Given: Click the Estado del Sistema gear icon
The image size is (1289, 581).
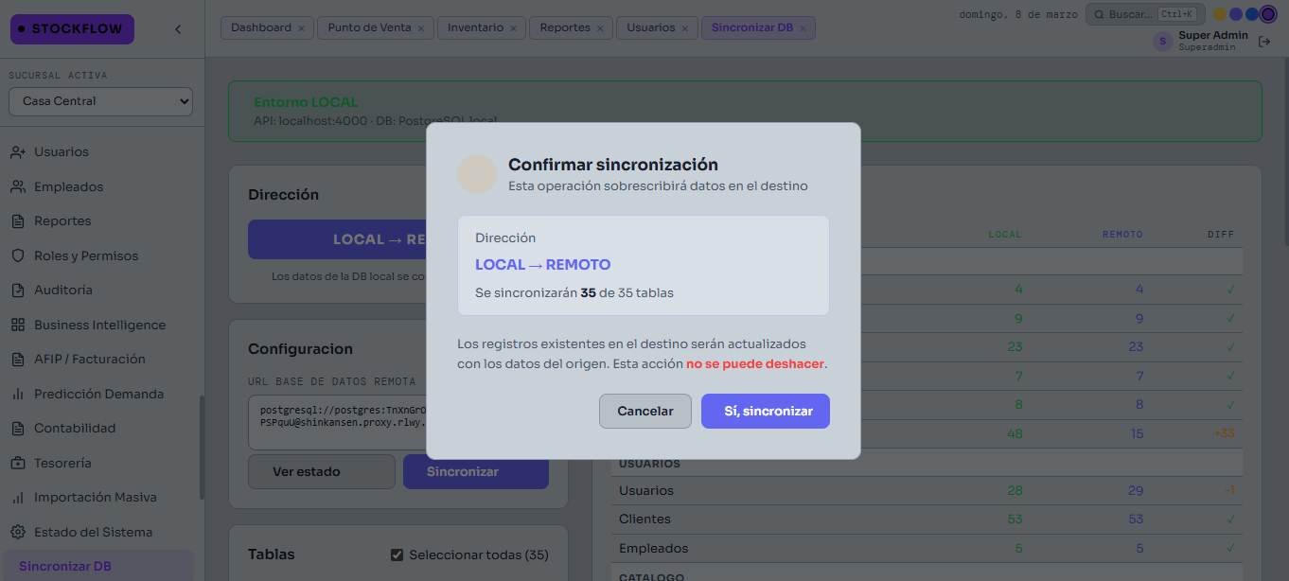Looking at the screenshot, I should pyautogui.click(x=17, y=532).
